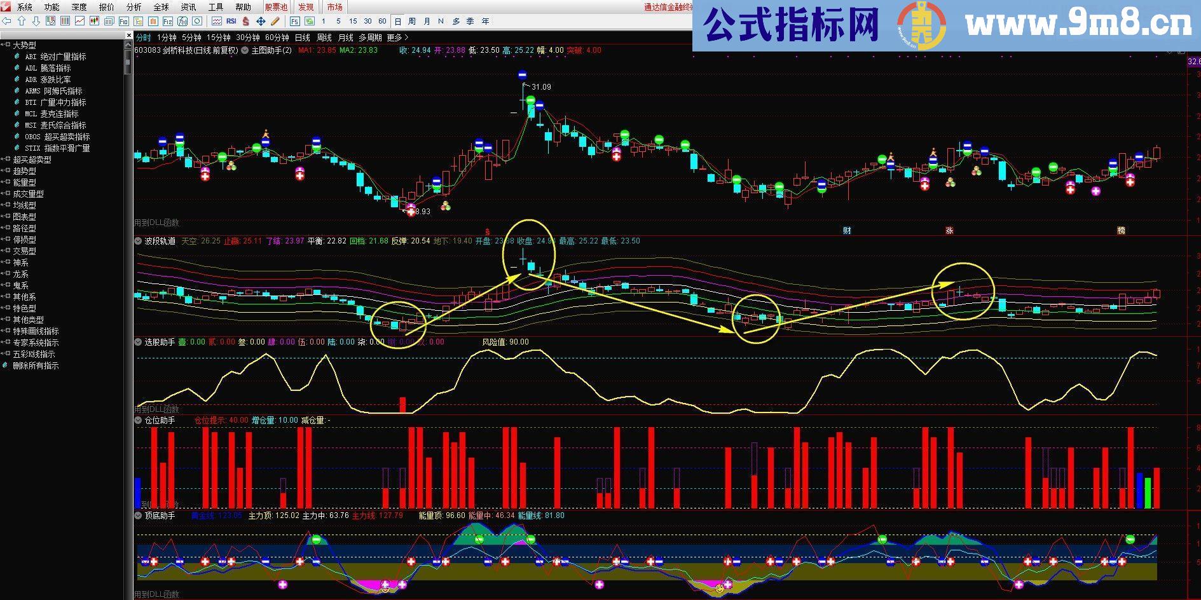Viewport: 1201px width, 600px height.
Task: Click the F10 info toolbar icon
Action: pos(123,21)
